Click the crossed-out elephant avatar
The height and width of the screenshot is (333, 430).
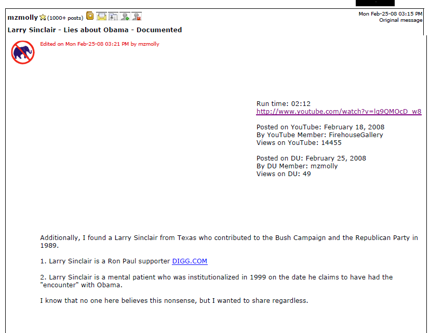(23, 52)
